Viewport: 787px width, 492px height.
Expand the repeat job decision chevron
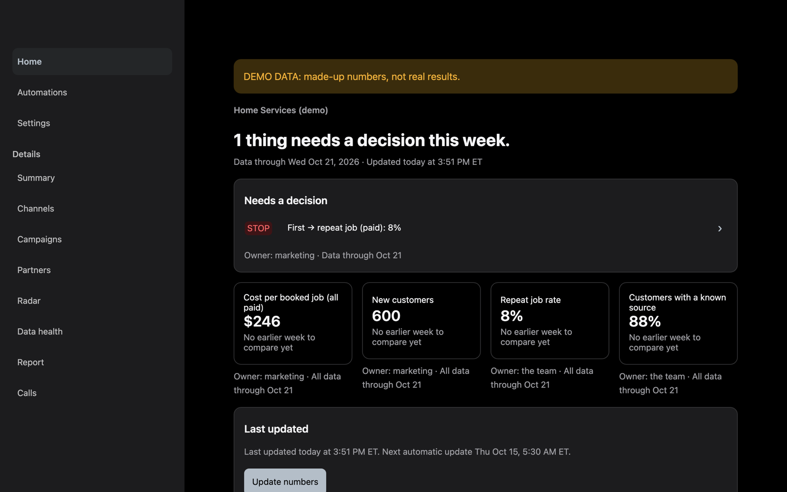pos(720,228)
